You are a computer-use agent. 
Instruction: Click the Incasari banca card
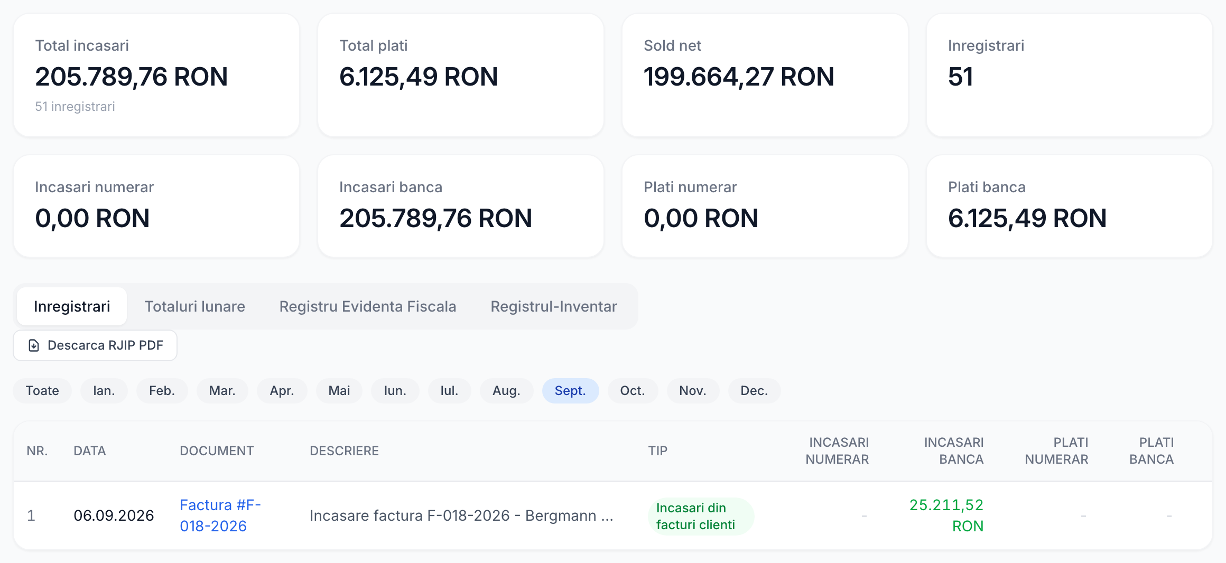pyautogui.click(x=461, y=206)
